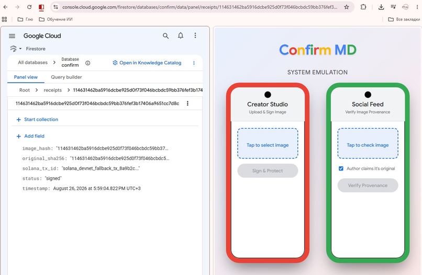Switch to the Panel view tab
This screenshot has height=275, width=422.
pos(26,77)
